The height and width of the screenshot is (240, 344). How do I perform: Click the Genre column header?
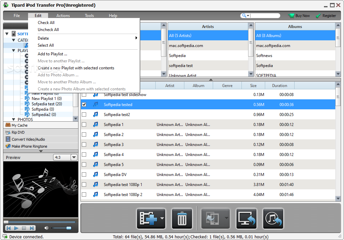pyautogui.click(x=227, y=86)
